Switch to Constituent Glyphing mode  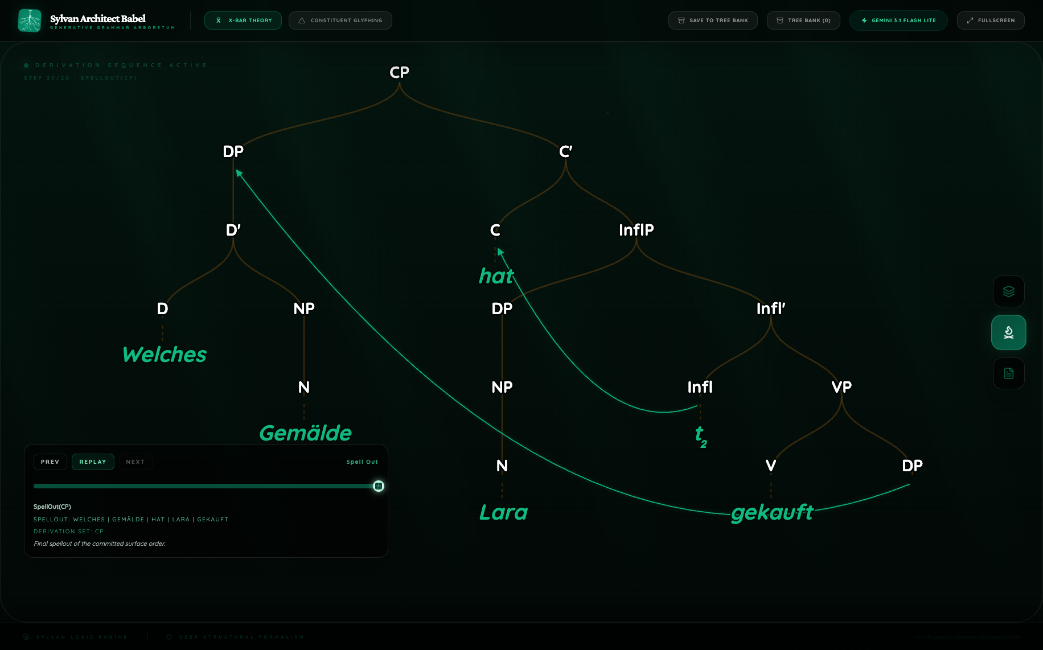(340, 20)
